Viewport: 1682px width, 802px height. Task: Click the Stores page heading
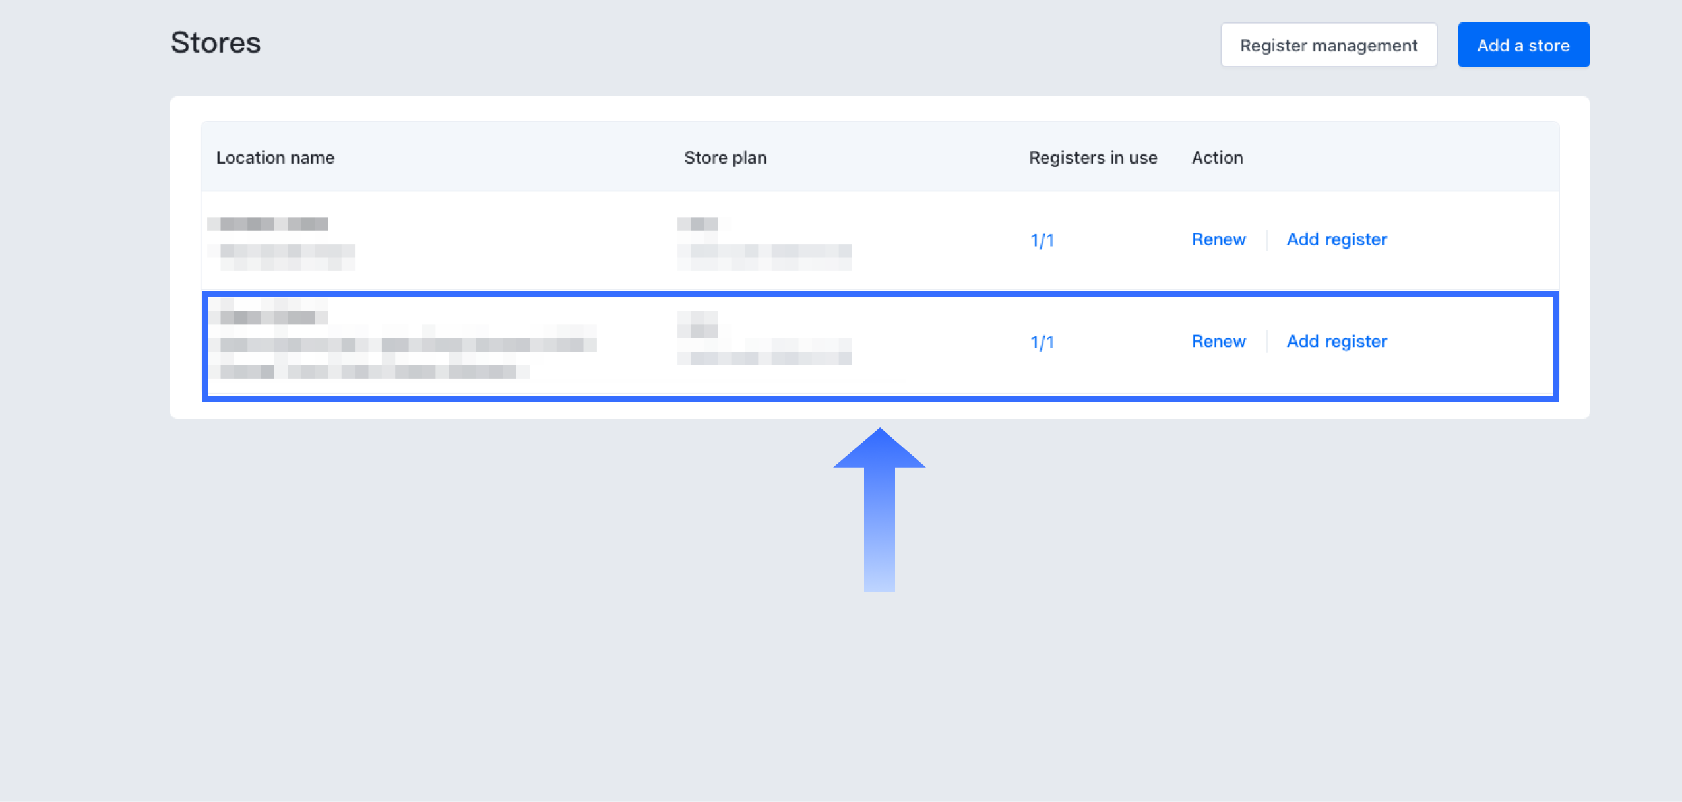[216, 43]
